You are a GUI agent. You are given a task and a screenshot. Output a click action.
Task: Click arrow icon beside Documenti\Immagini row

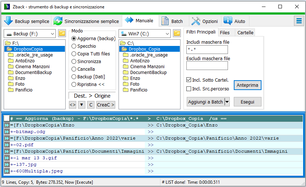tap(7, 151)
